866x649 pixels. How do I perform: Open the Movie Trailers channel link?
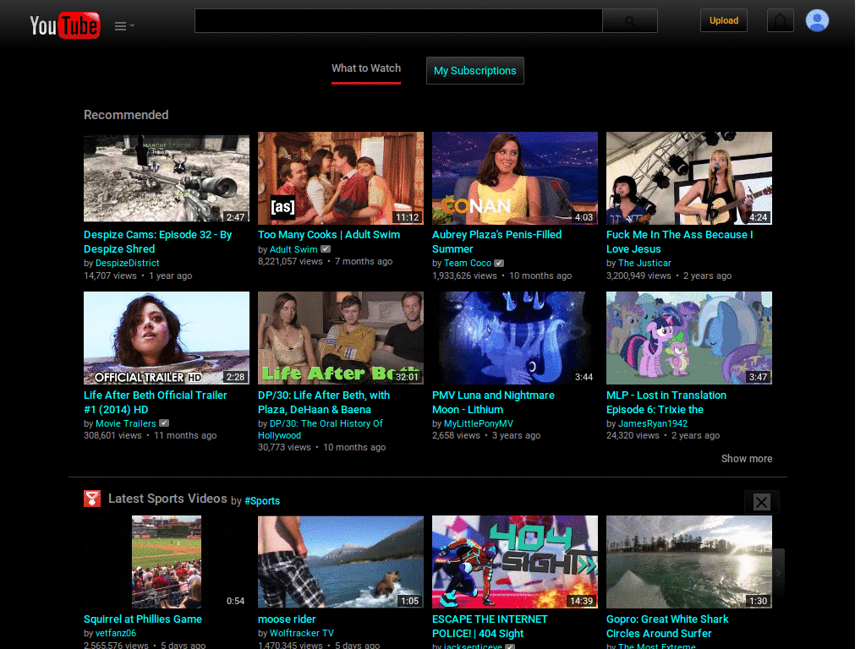coord(126,424)
